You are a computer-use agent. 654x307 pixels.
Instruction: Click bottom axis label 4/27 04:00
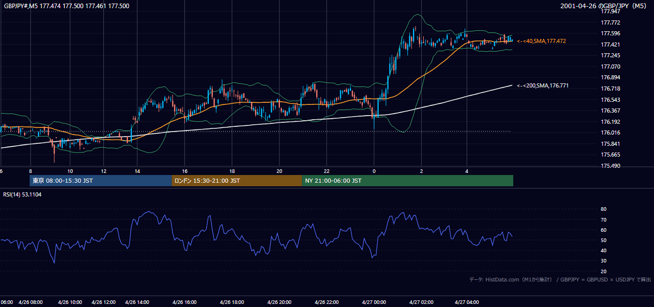coord(467,302)
